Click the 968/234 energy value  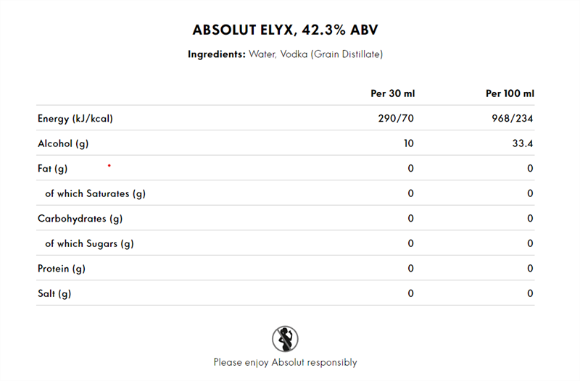513,118
